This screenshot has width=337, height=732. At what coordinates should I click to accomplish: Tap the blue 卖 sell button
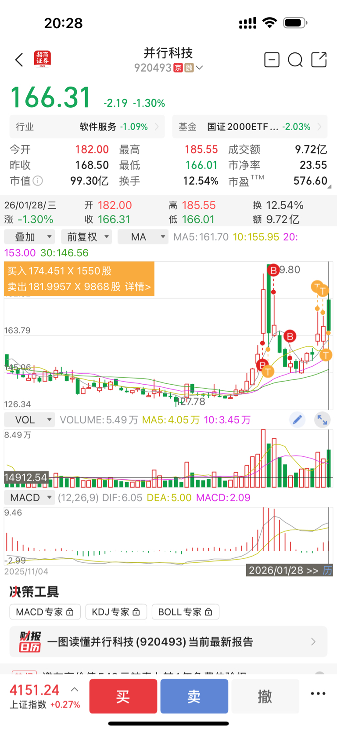[194, 696]
